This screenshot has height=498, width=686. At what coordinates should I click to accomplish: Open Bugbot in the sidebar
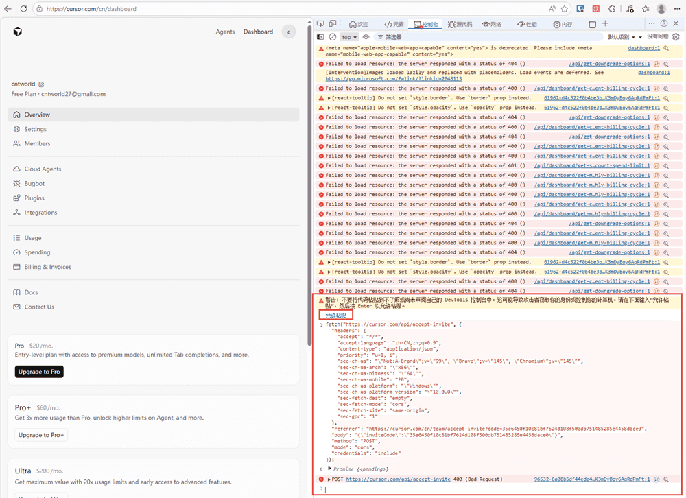tap(34, 184)
